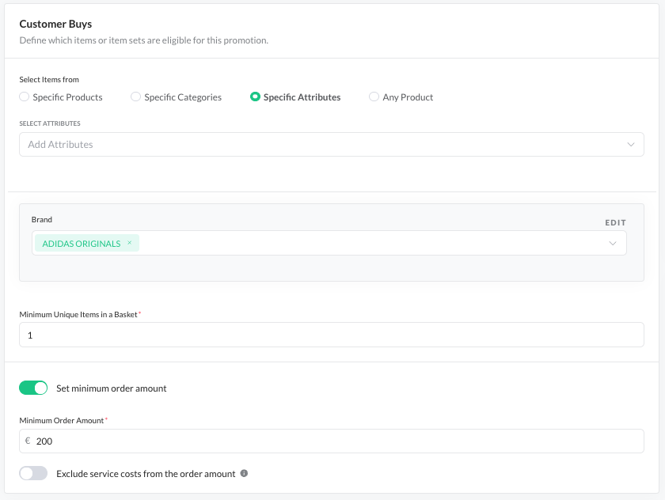665x500 pixels.
Task: Remove the ADIDAS ORIGINALS brand tag
Action: click(x=130, y=243)
